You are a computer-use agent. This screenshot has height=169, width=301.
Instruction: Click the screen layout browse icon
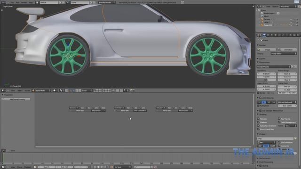37,2
